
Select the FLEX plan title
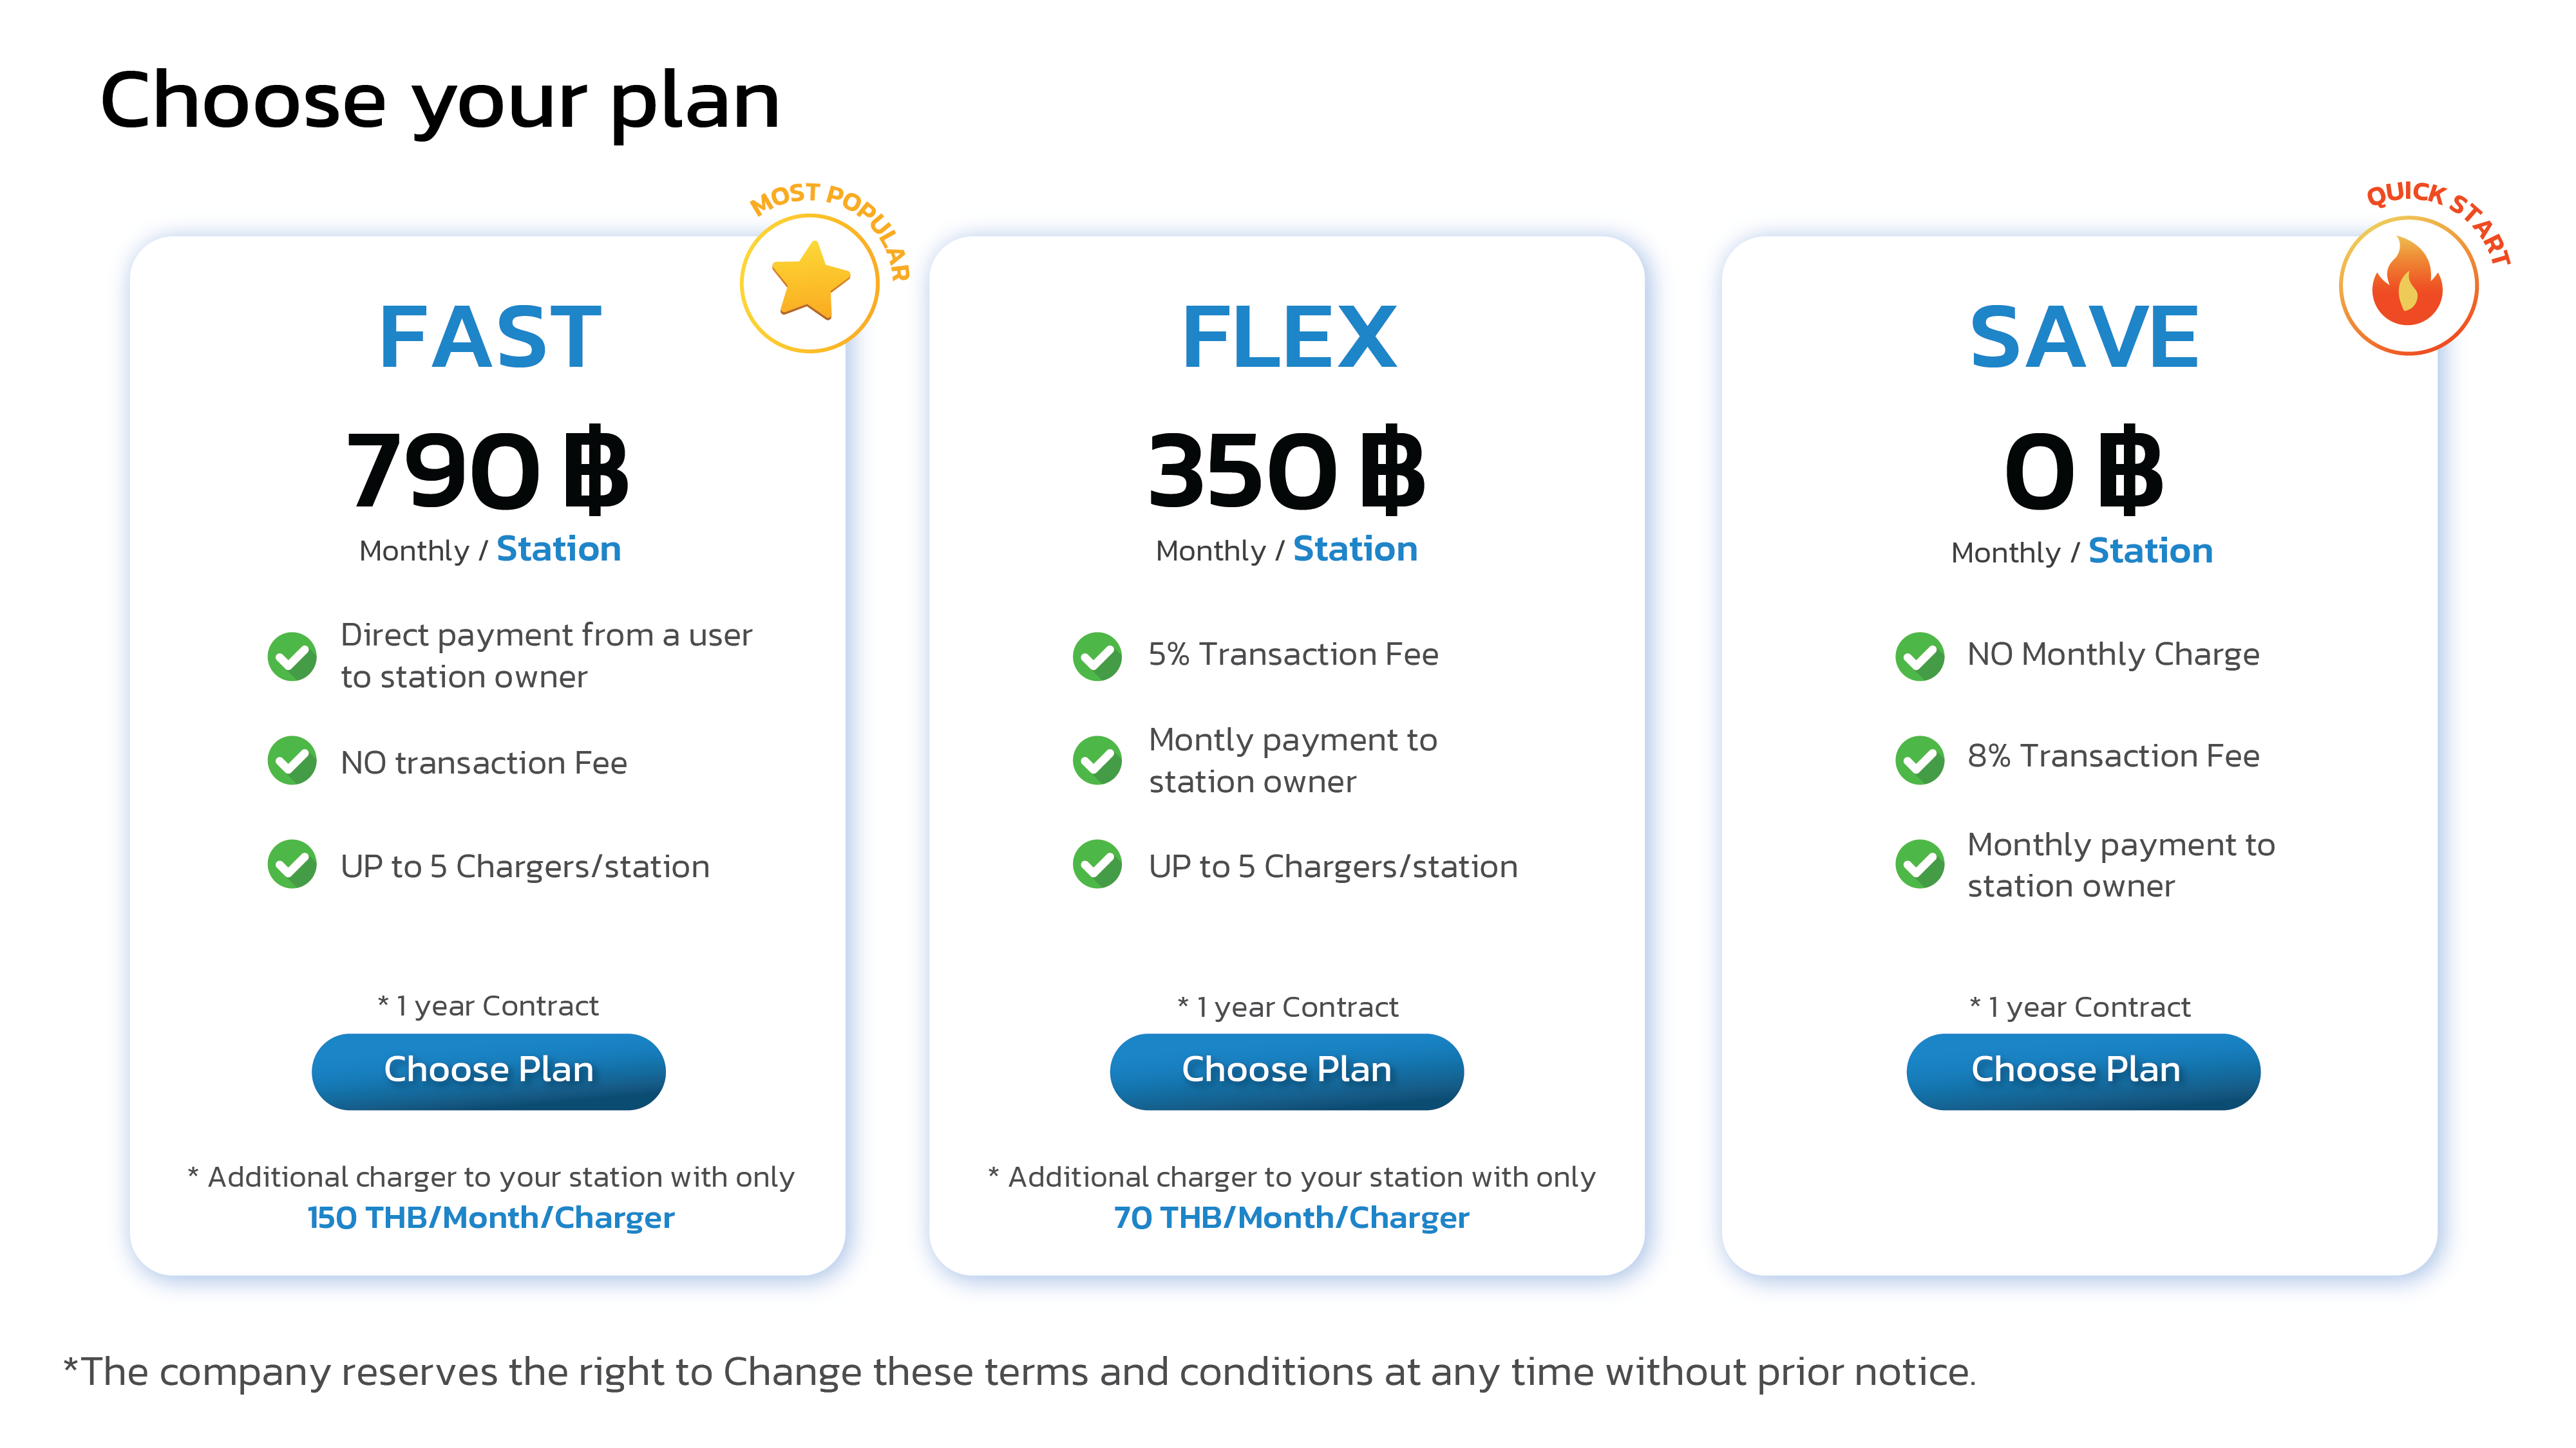point(1288,338)
